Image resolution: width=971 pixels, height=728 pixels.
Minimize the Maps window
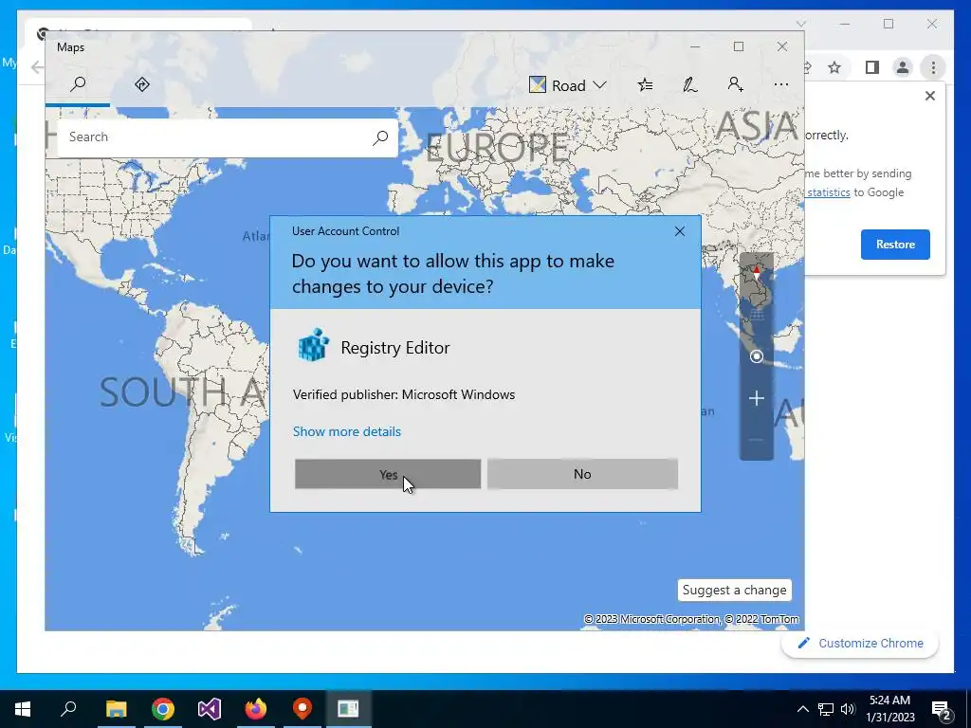point(695,47)
